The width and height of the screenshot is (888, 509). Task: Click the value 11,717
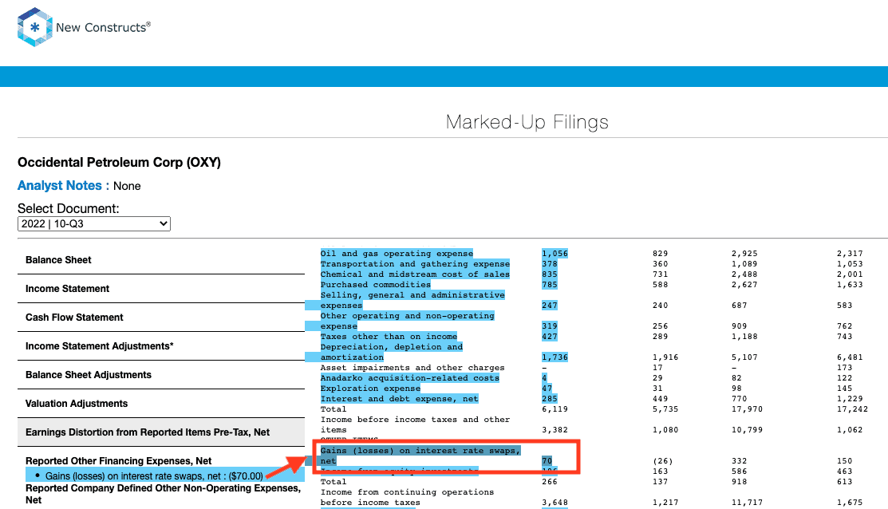click(747, 502)
